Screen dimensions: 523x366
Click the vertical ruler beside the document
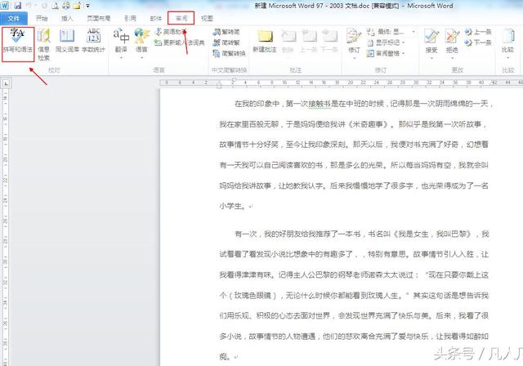pyautogui.click(x=5, y=226)
